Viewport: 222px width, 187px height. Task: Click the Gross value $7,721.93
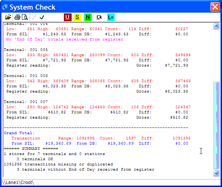[x=176, y=65]
